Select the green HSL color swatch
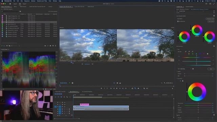The width and height of the screenshot is (217, 122). [x=193, y=54]
